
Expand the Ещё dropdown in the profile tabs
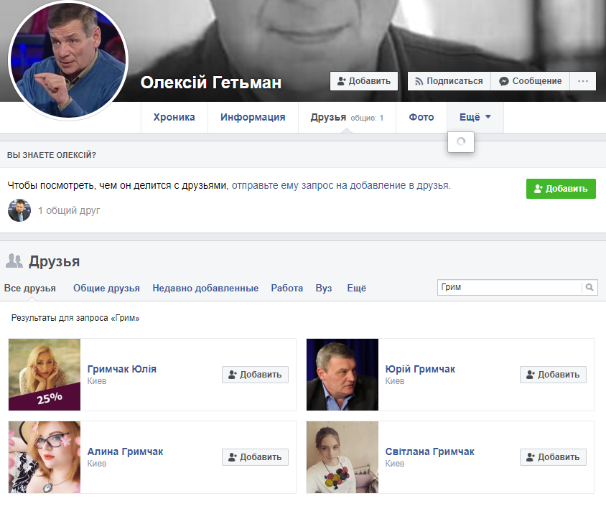475,118
